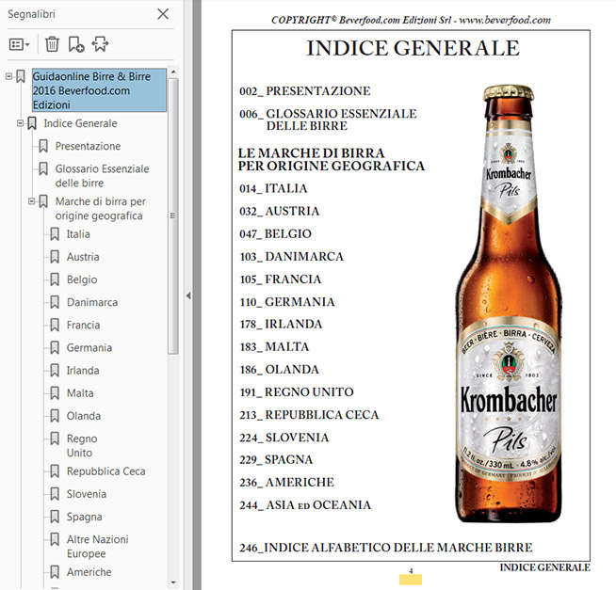616x590 pixels.
Task: Click bookmark icon beside Olanda
Action: pos(55,417)
